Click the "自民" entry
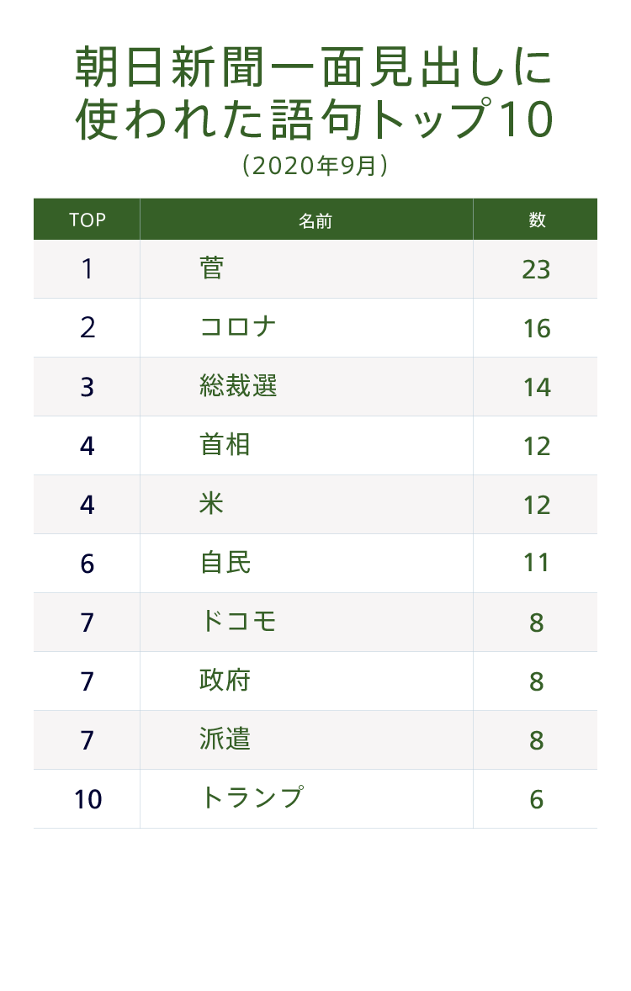 [225, 563]
